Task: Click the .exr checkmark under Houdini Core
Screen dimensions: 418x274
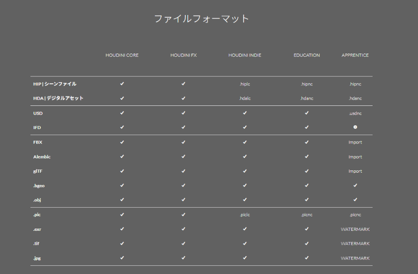Action: coord(122,229)
